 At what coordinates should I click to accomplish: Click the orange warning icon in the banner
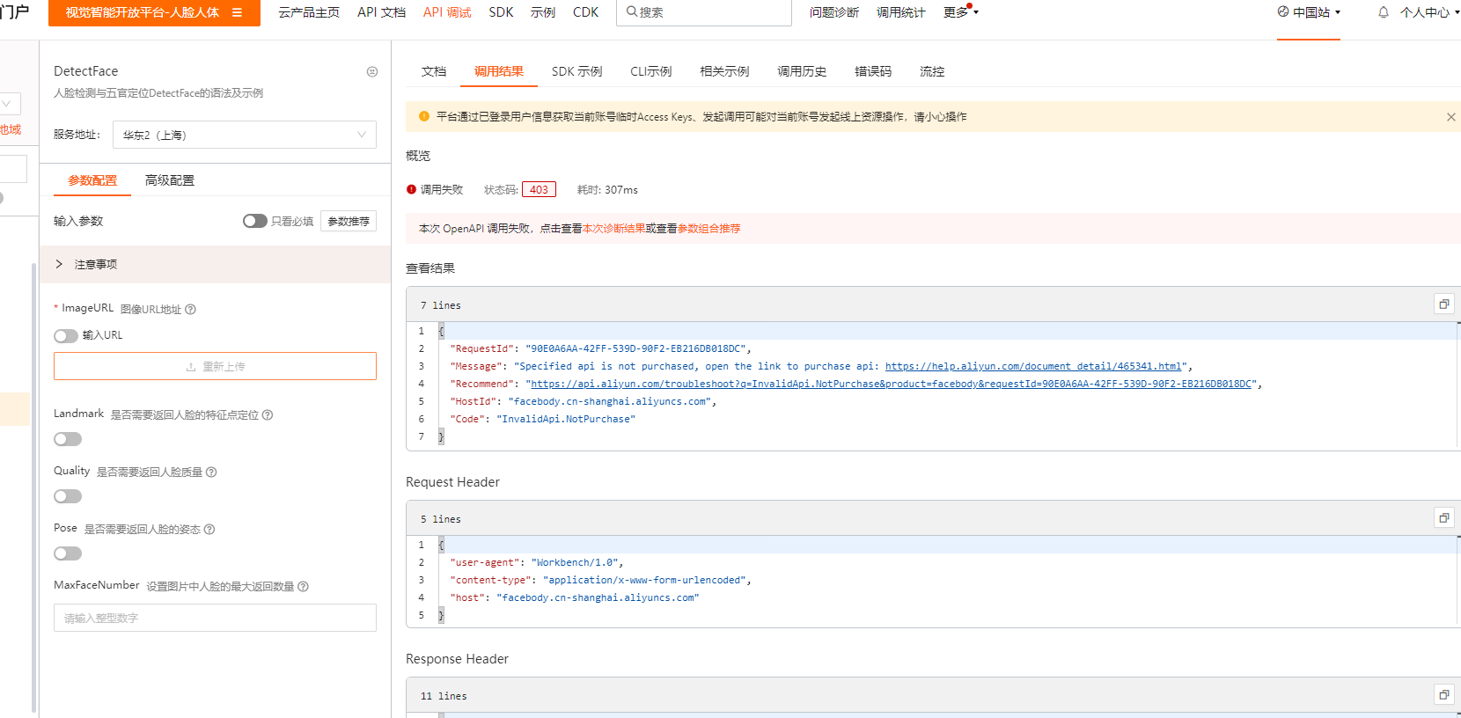click(423, 116)
